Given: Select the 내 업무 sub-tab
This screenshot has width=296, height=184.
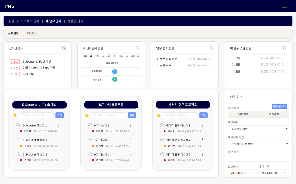Looking at the screenshot, I should 31,33.
